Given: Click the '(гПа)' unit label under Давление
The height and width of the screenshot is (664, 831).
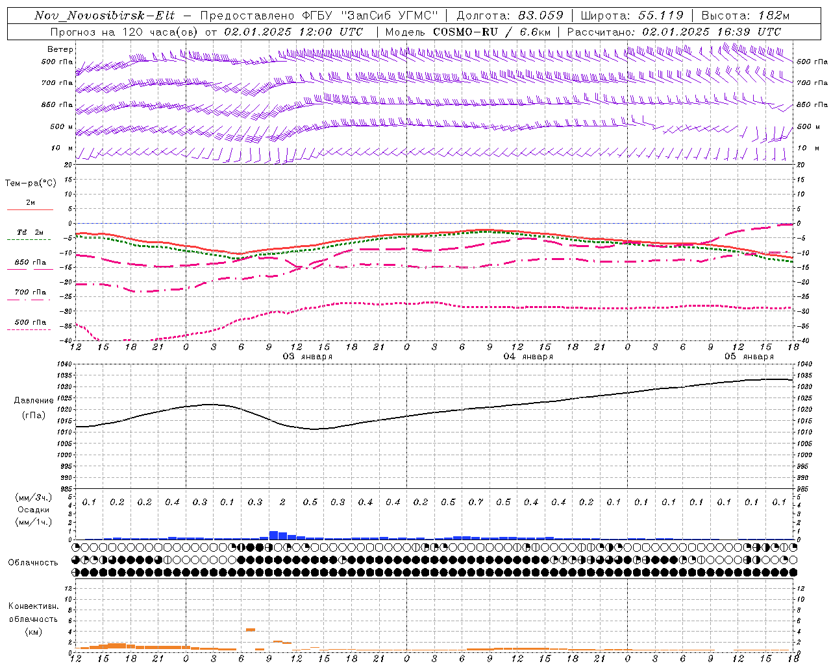Looking at the screenshot, I should [x=33, y=416].
